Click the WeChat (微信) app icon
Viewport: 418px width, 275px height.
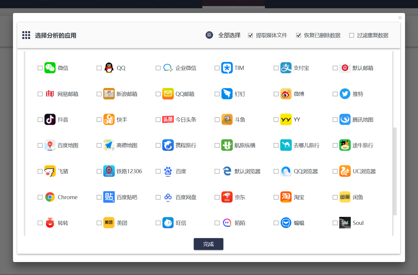click(50, 68)
